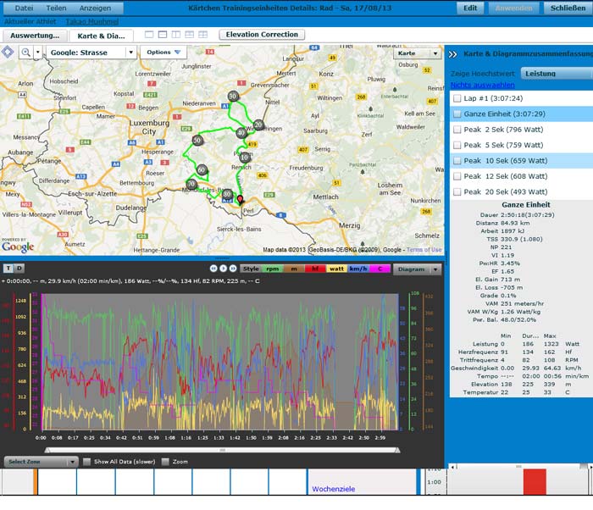The image size is (593, 510).
Task: Enable the Zoom checkbox under chart
Action: click(x=165, y=462)
